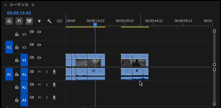Click ruler at 00:00:59:21
The height and width of the screenshot is (108, 221).
(183, 21)
